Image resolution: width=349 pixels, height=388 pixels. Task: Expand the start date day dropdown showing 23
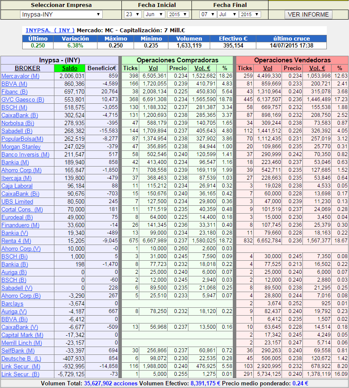[x=133, y=14]
